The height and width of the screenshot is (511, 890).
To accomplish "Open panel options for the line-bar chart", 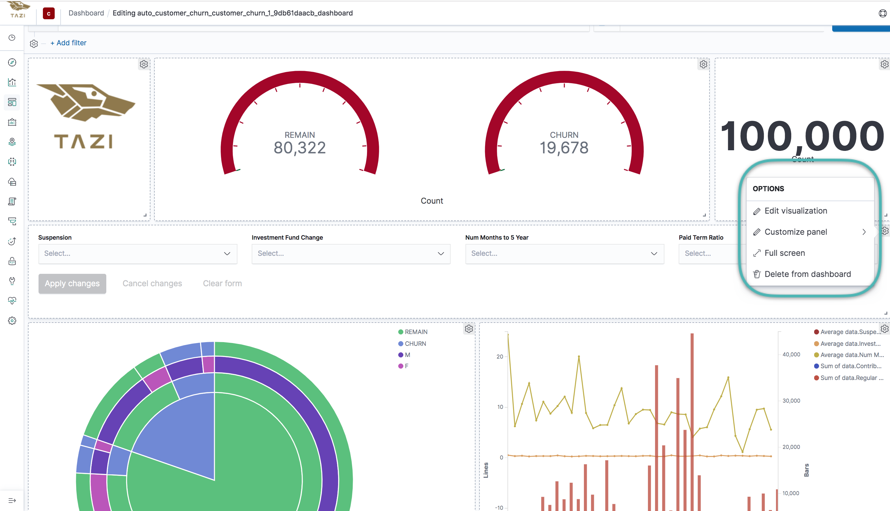I will (x=884, y=329).
